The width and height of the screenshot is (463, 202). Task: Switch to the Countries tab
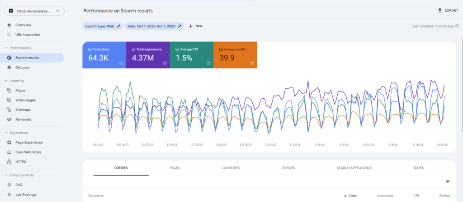click(x=231, y=168)
